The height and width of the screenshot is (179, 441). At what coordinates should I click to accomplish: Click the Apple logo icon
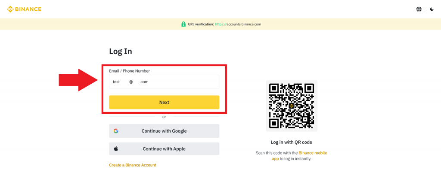[116, 149]
